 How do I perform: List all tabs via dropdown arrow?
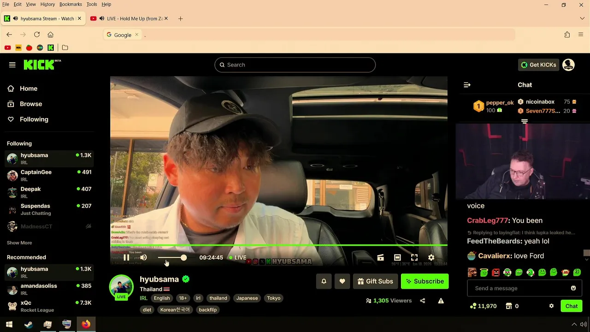pos(582,18)
